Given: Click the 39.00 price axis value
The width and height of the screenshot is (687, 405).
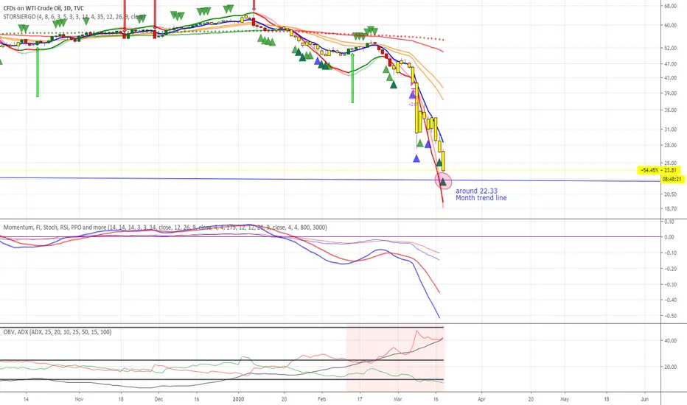Looking at the screenshot, I should 670,94.
